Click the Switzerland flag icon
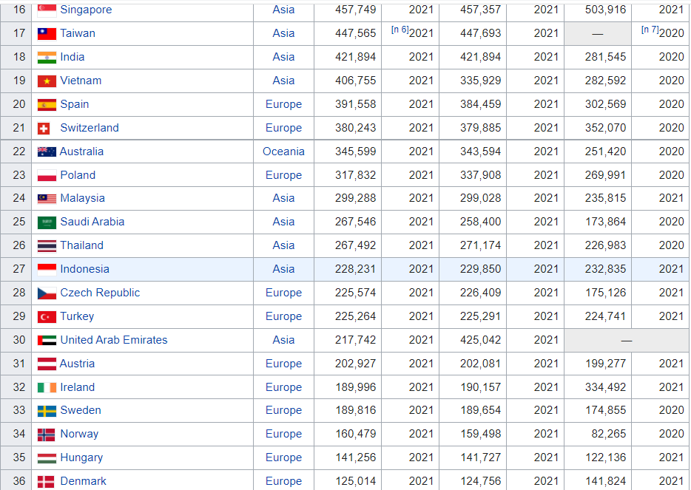The image size is (691, 490). [44, 128]
